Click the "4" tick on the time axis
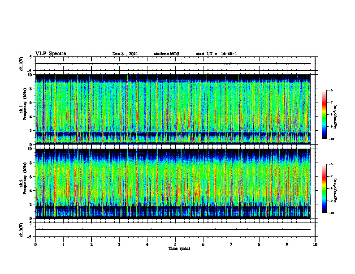This screenshot has width=355, height=274. [x=147, y=244]
